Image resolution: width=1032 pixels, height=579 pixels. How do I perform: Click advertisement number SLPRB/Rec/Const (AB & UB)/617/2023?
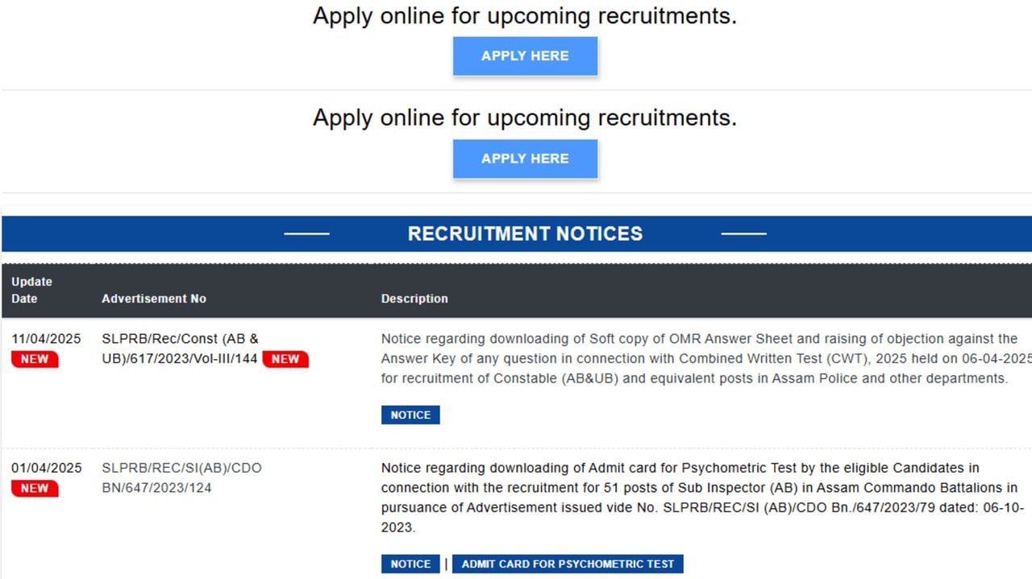[180, 349]
